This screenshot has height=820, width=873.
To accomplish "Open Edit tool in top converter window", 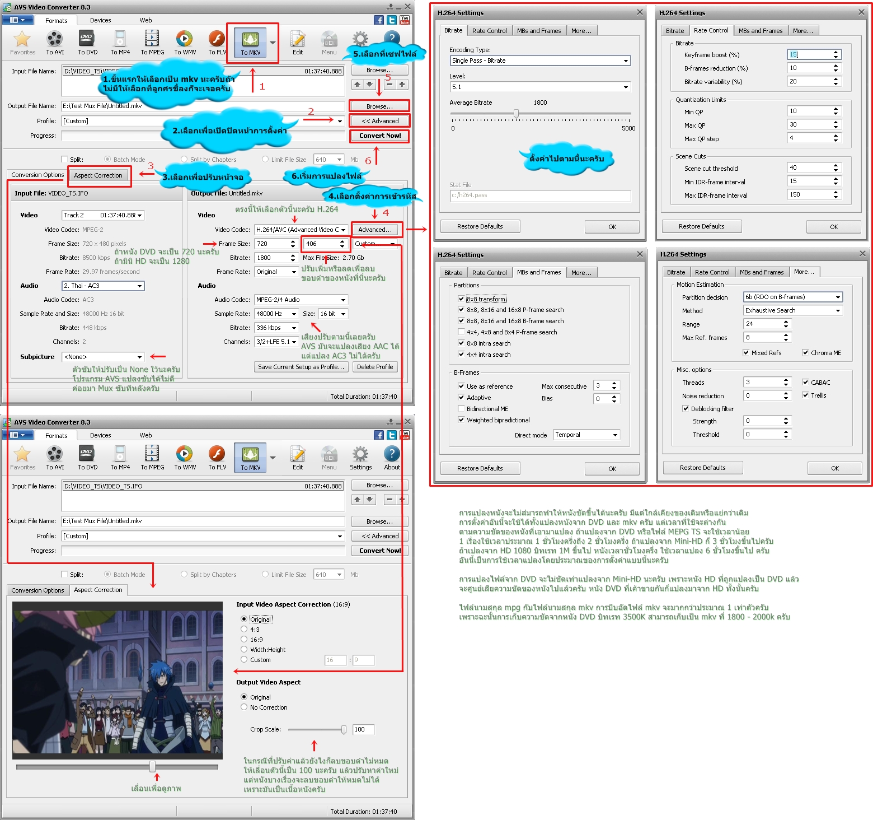I will tap(298, 43).
